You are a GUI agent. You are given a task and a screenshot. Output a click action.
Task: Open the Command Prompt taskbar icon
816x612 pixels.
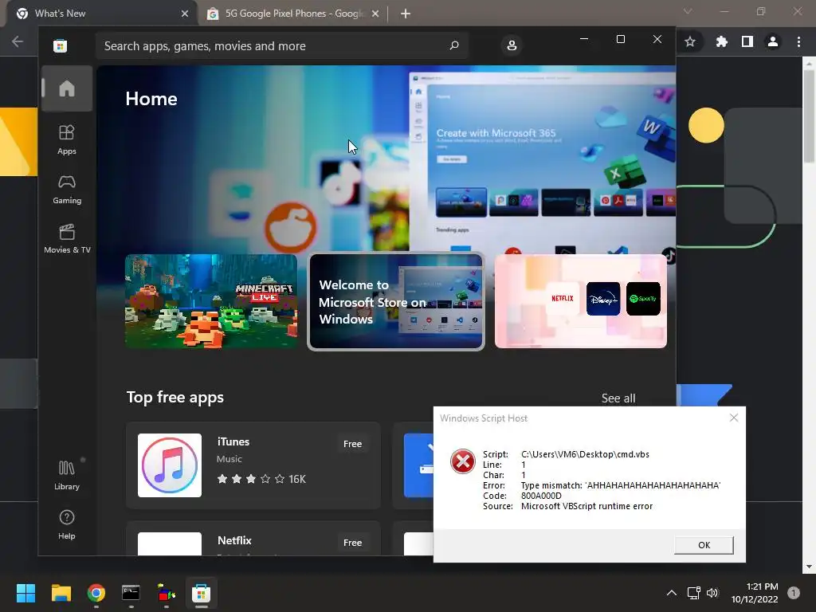(131, 593)
